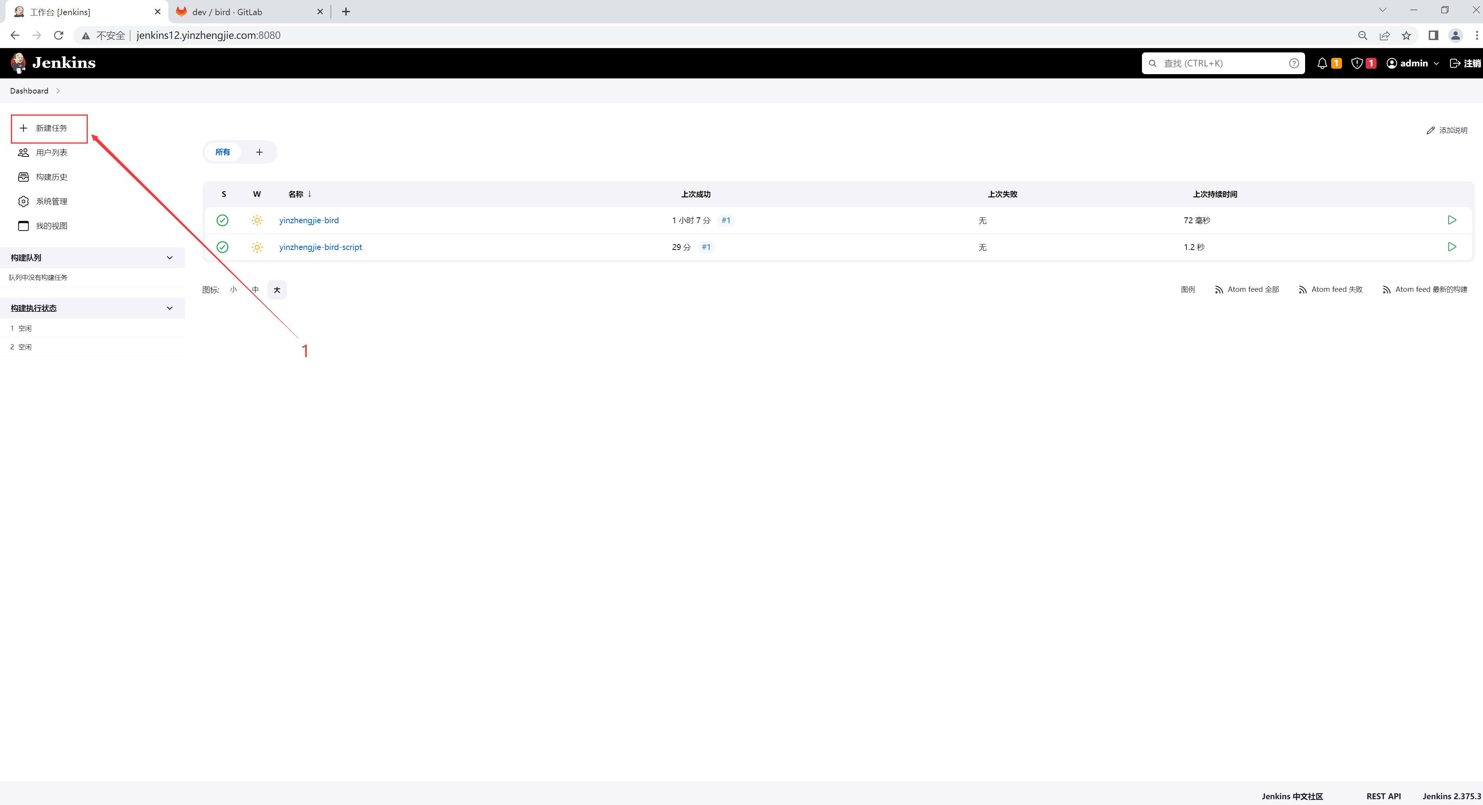Viewport: 1483px width, 805px height.
Task: Bookmark page with star icon
Action: (x=1406, y=36)
